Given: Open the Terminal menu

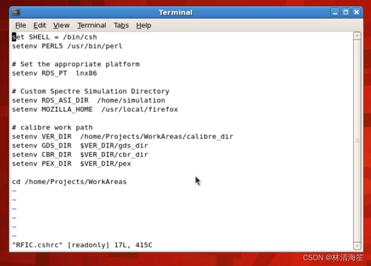Looking at the screenshot, I should 91,25.
